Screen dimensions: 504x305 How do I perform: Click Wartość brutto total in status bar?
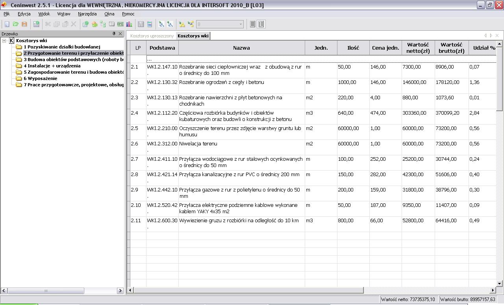[x=468, y=299]
